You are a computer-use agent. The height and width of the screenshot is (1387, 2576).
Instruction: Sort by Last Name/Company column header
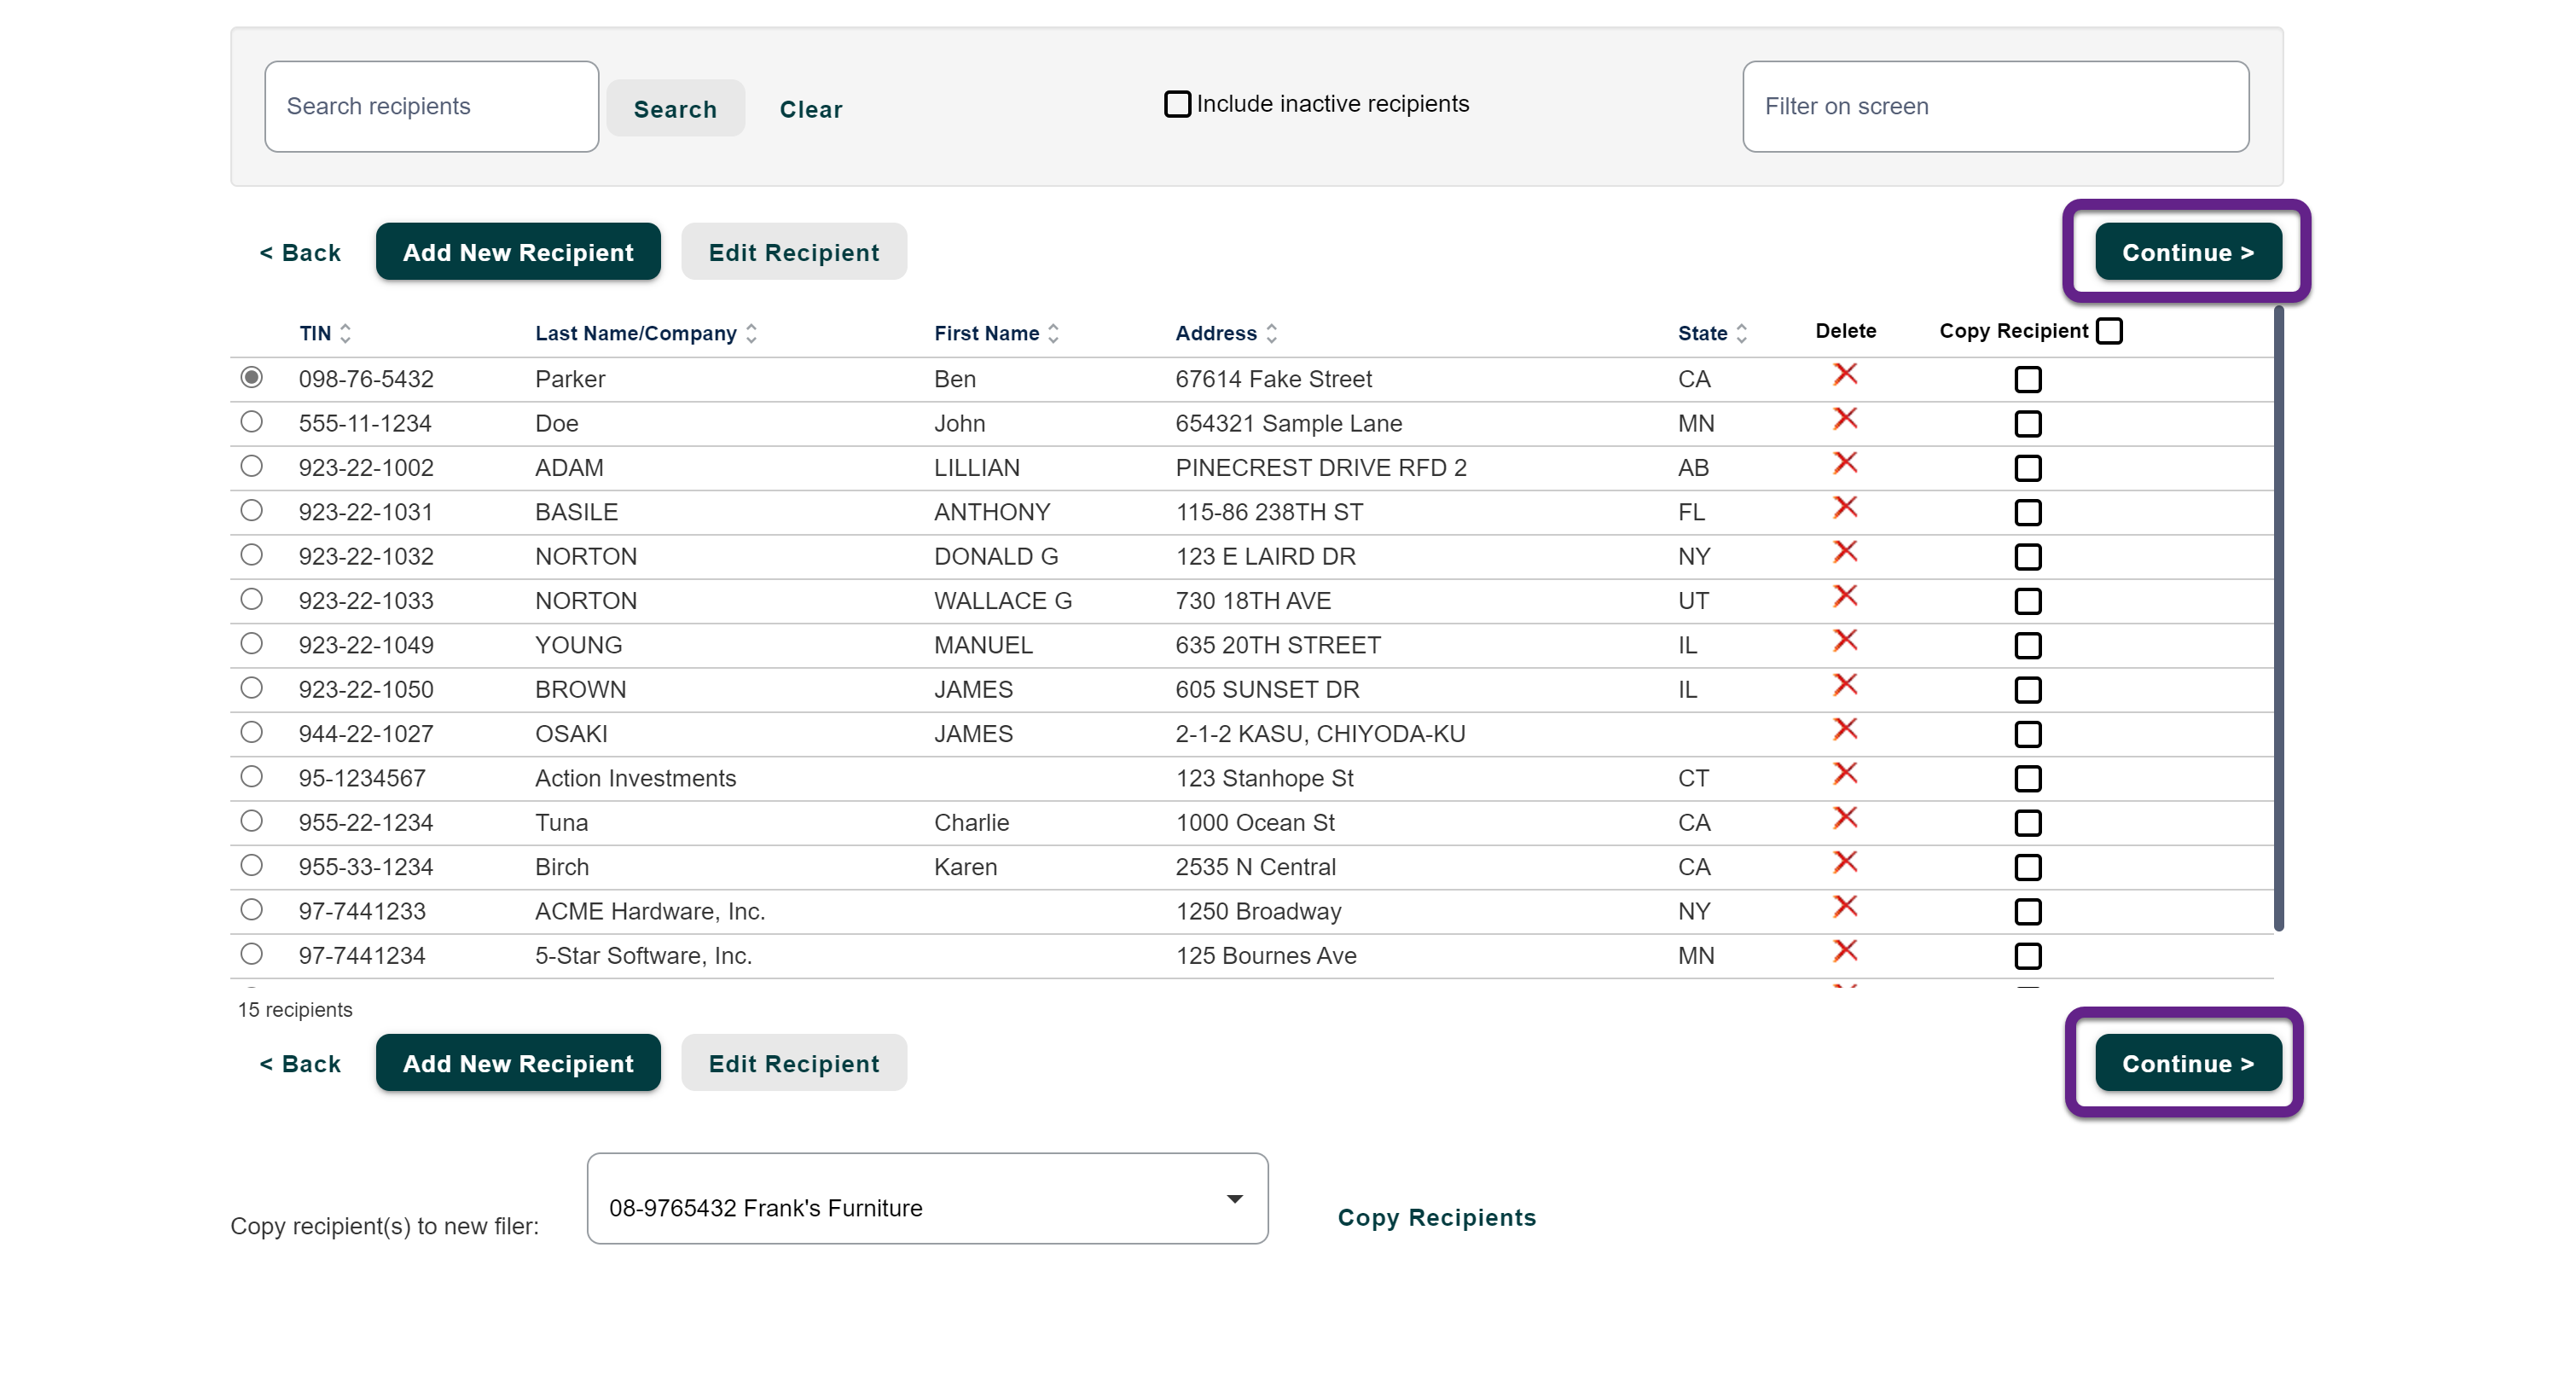[x=636, y=333]
